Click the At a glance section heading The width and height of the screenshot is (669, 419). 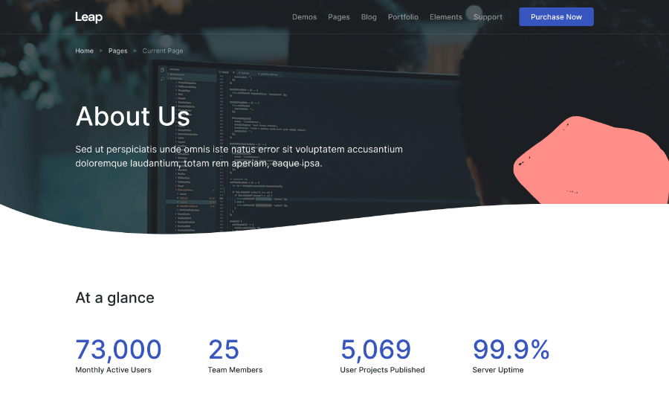(x=114, y=298)
